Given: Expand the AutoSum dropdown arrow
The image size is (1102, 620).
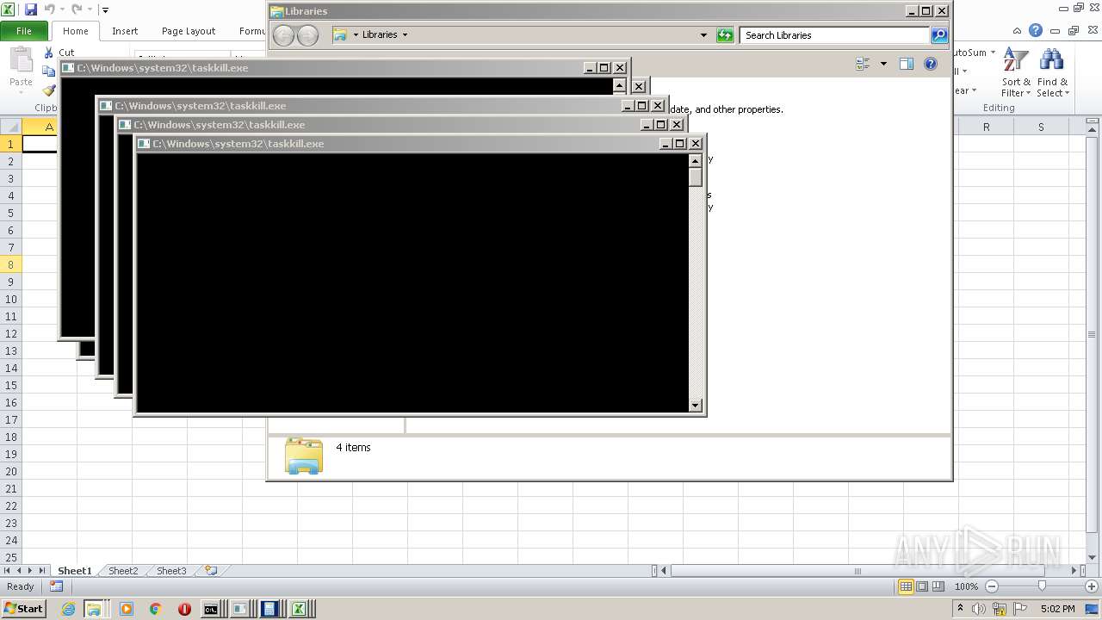Looking at the screenshot, I should pyautogui.click(x=993, y=53).
